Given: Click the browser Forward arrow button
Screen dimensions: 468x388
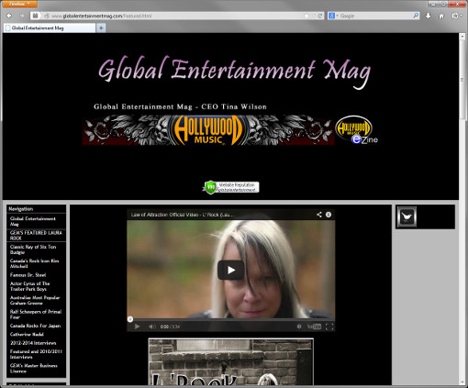Looking at the screenshot, I should (21, 16).
